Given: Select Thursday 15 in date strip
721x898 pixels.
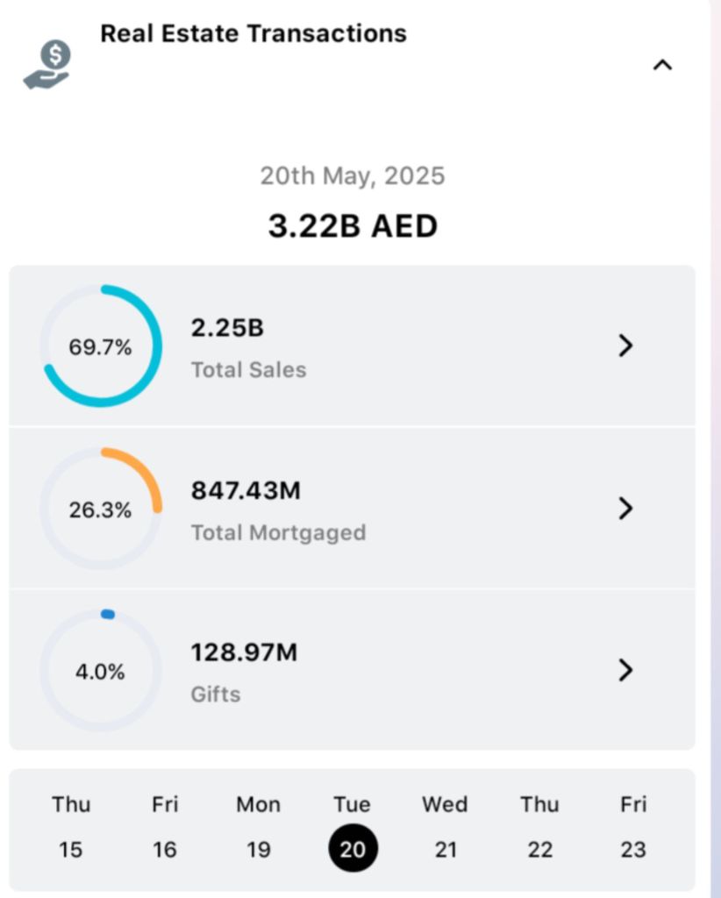Looking at the screenshot, I should [71, 828].
